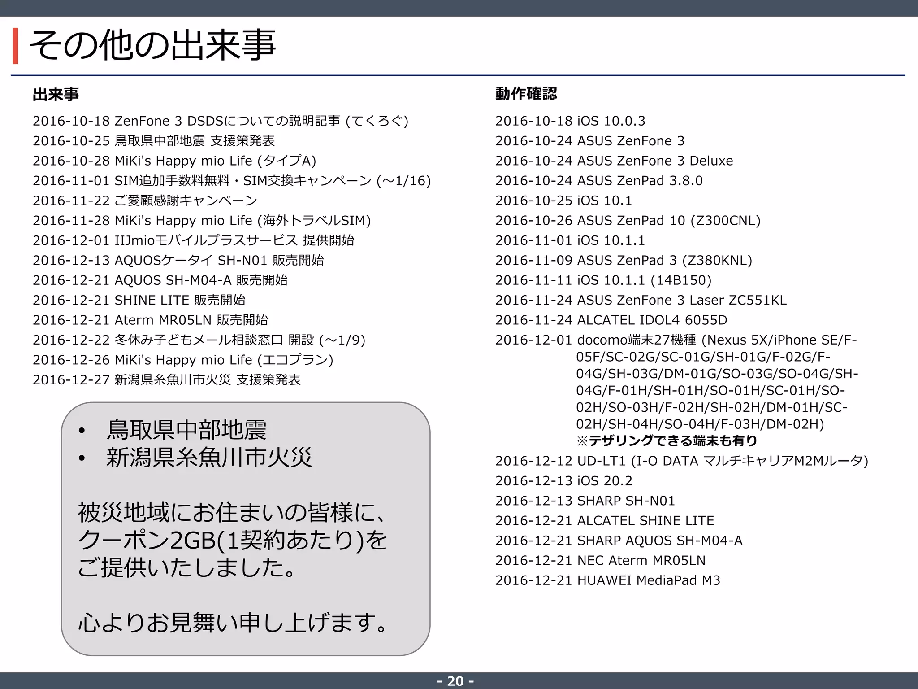Click AQUOSケータイ SH-N01 販売開始 line

178,260
